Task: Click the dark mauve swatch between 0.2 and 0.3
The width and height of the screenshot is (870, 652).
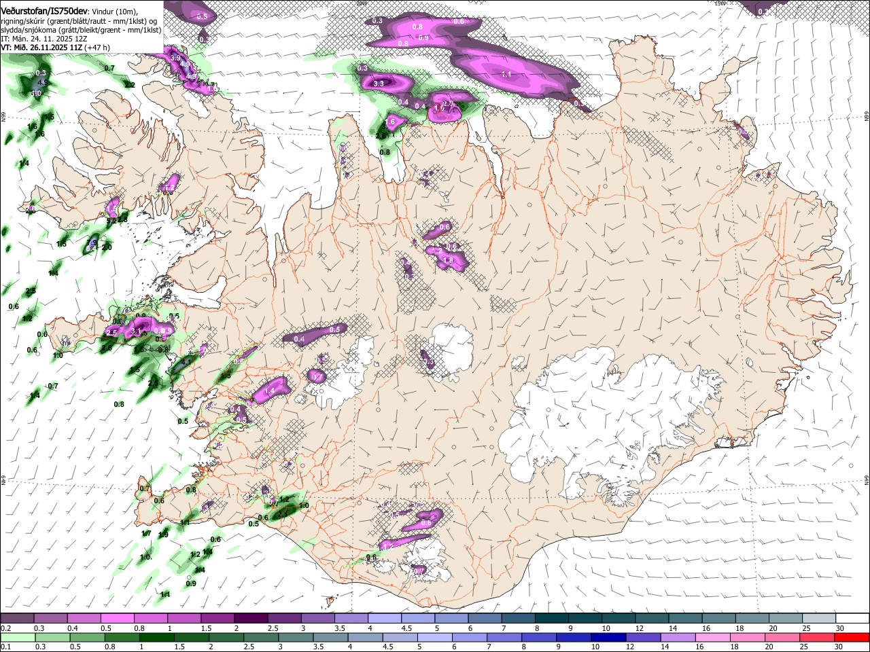Action: click(17, 619)
